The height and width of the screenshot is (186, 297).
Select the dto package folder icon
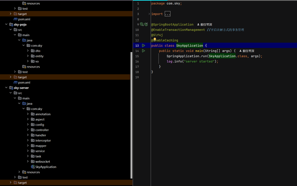coord(33,51)
